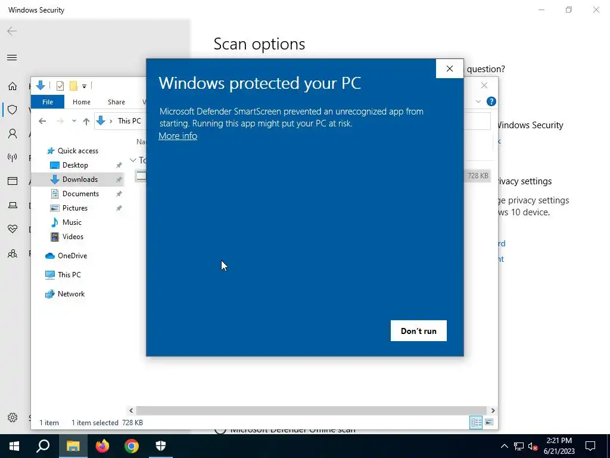Select OneDrive in the navigation pane

pos(72,256)
